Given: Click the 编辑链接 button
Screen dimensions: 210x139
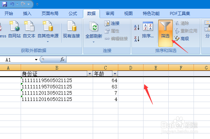Looking at the screenshot, I should coord(116,39).
